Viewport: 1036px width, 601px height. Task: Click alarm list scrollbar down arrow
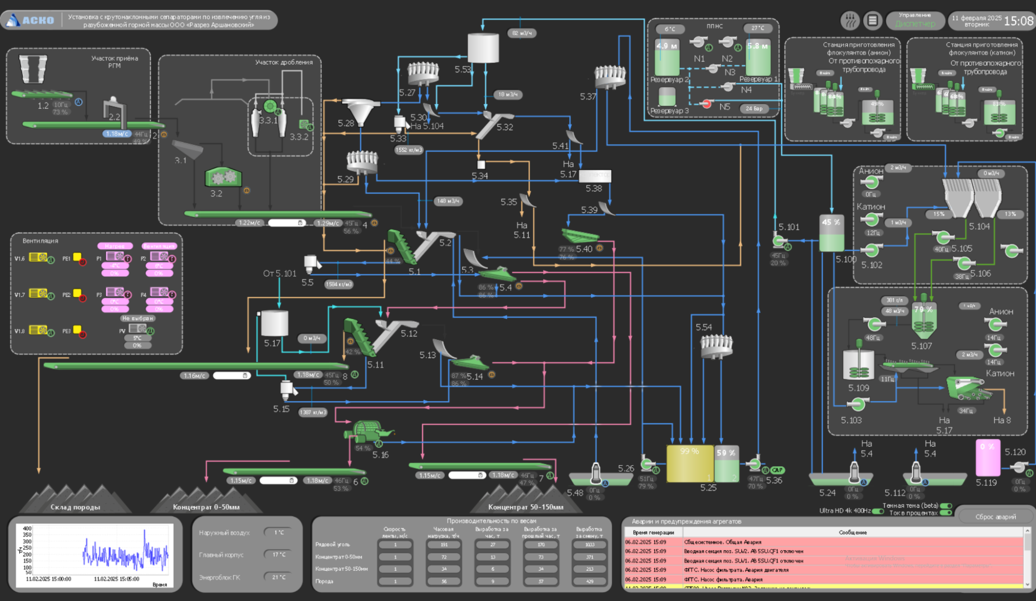click(x=1027, y=584)
